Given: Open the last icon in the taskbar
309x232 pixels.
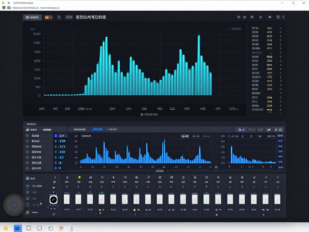Looking at the screenshot, I should [72, 228].
